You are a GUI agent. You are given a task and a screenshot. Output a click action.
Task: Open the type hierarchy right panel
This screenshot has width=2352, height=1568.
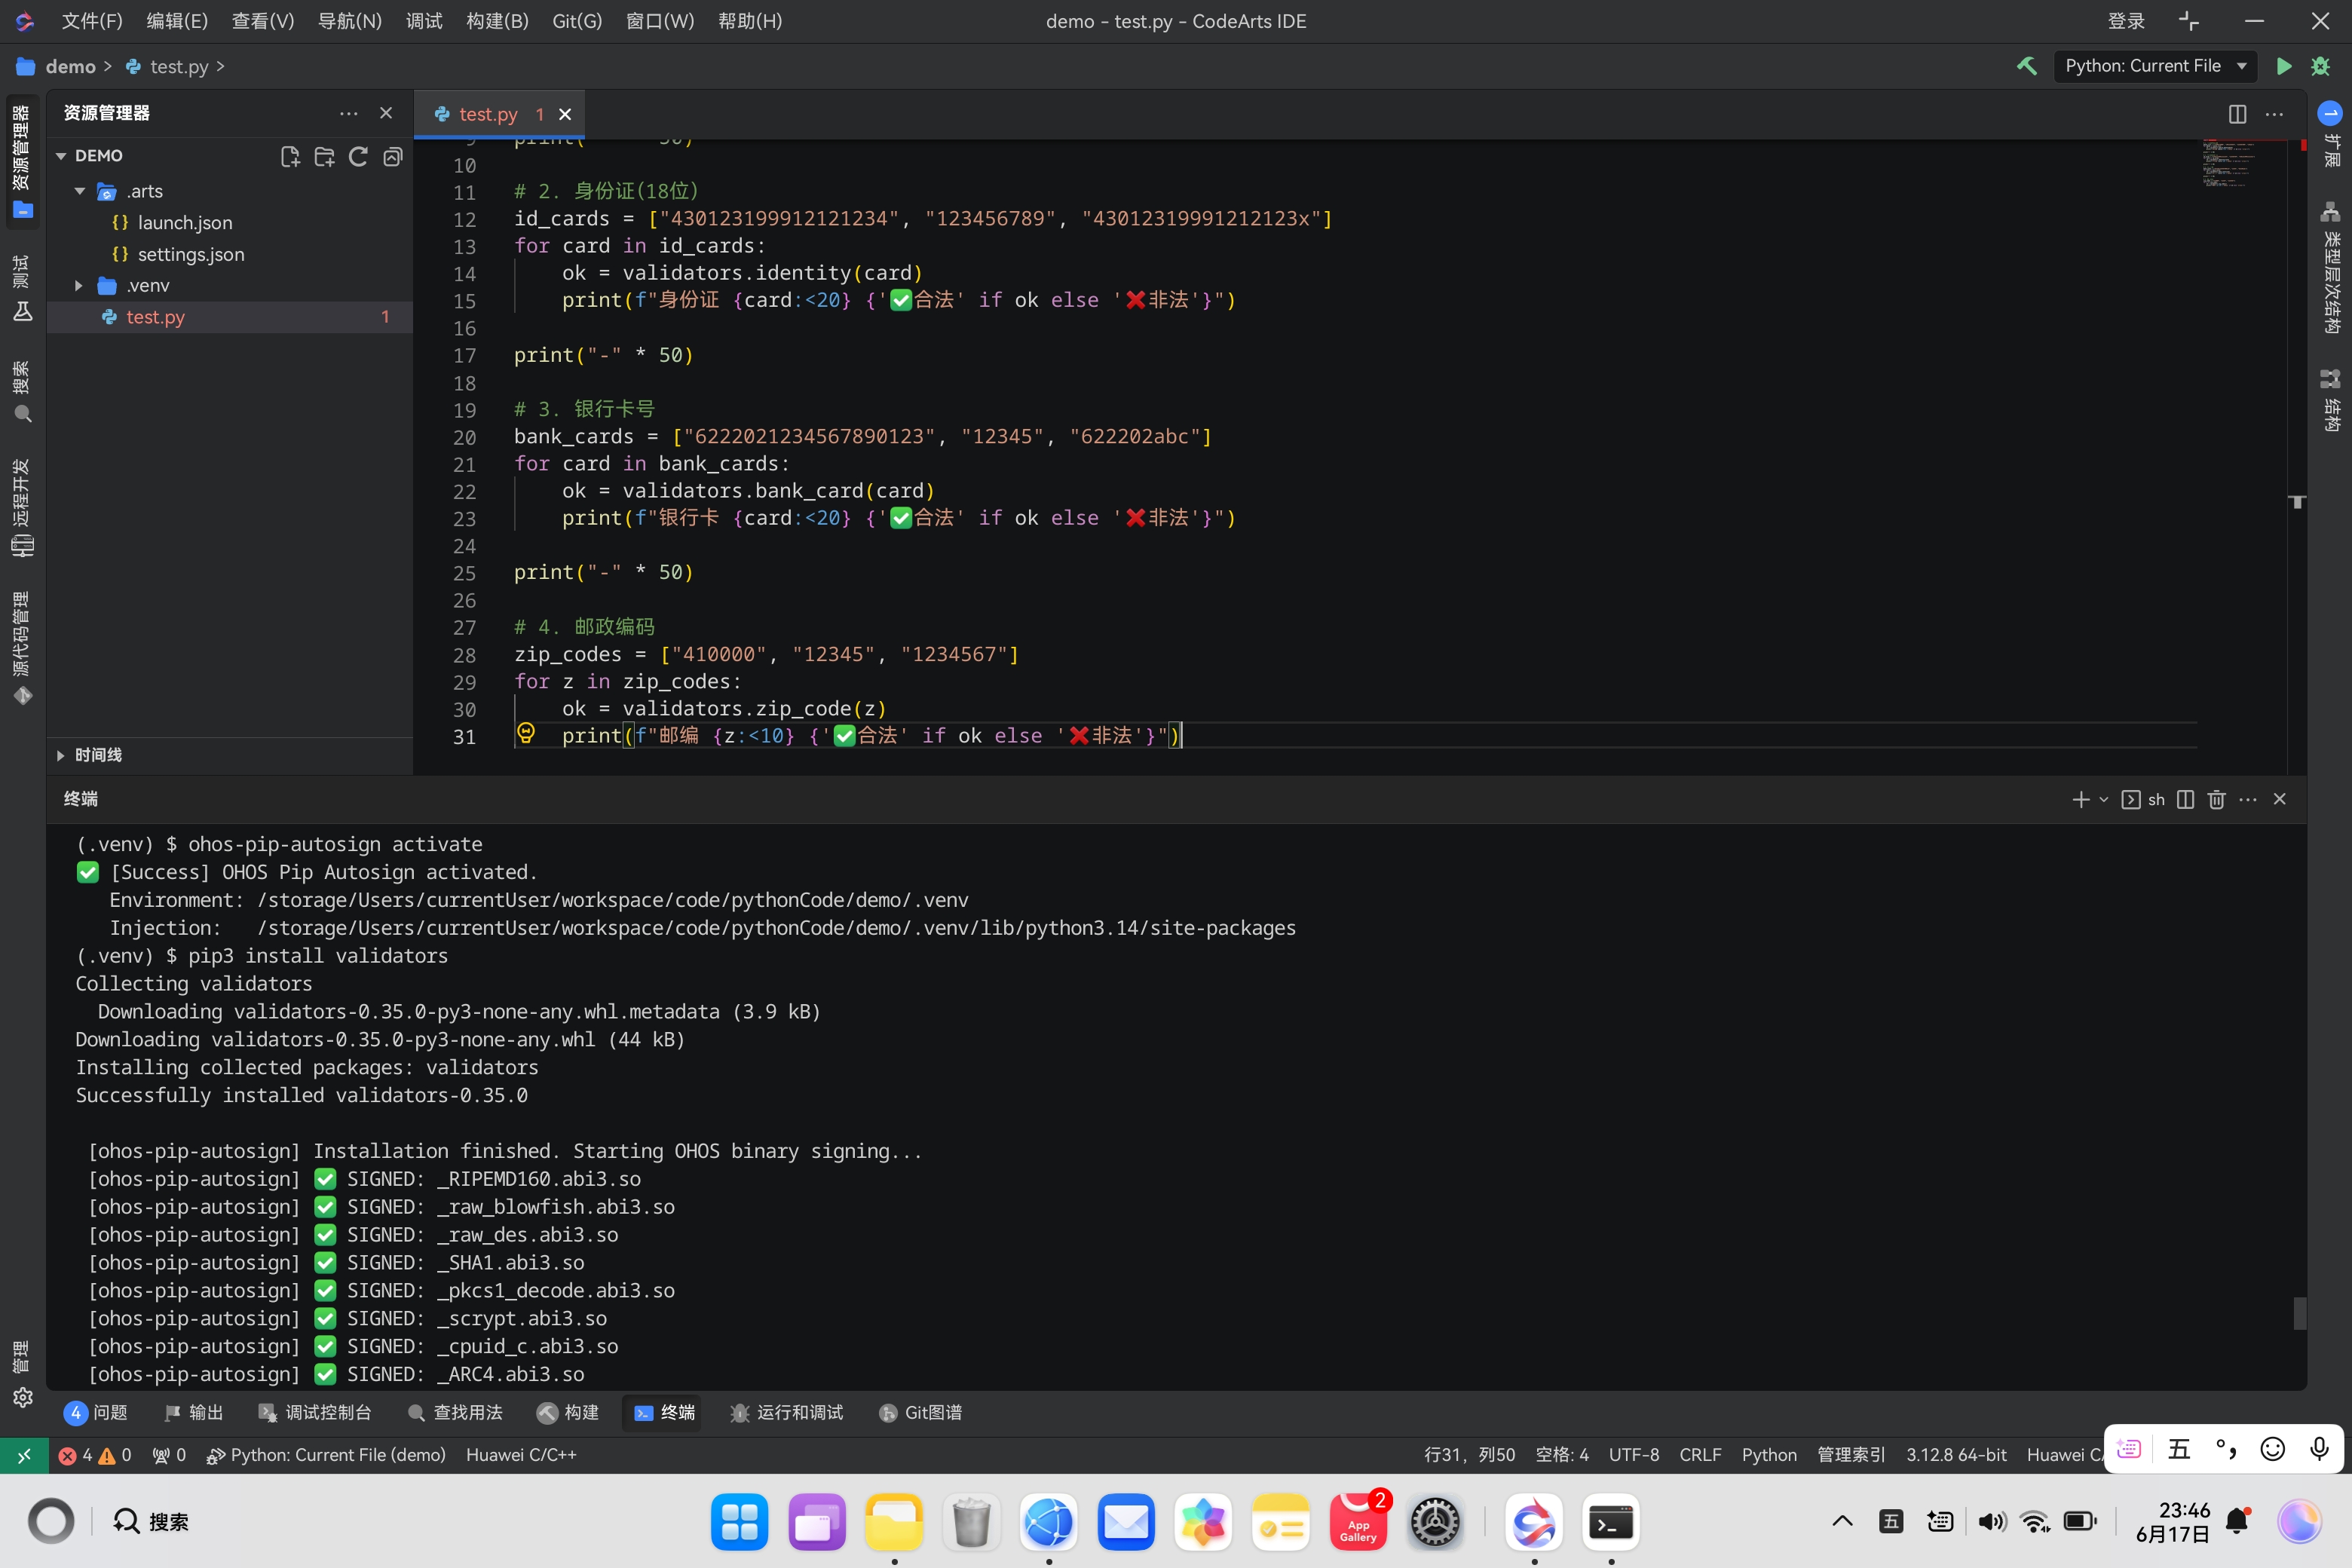[2330, 267]
